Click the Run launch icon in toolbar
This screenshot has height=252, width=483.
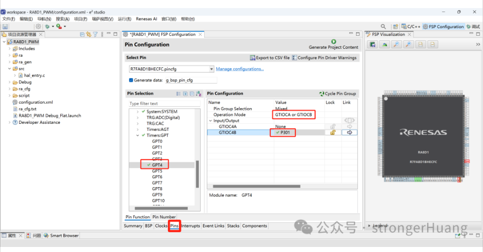[x=59, y=27]
